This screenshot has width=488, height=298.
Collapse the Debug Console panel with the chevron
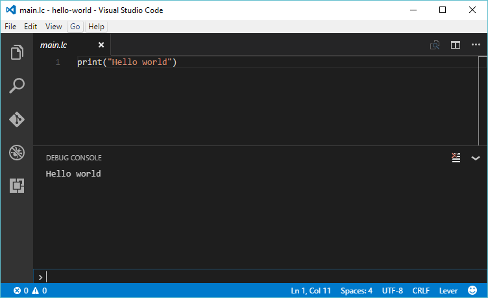coord(476,158)
